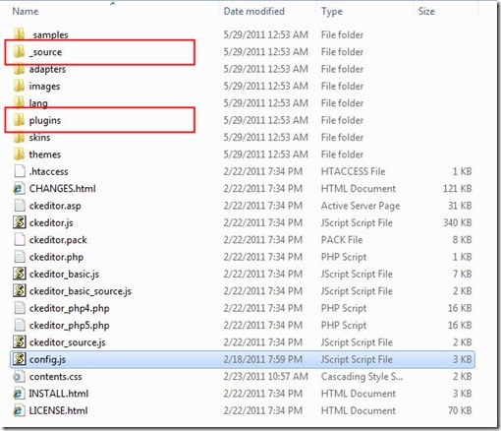Viewport: 501px width, 431px height.
Task: Select the ckeditor.js file name
Action: click(x=51, y=222)
